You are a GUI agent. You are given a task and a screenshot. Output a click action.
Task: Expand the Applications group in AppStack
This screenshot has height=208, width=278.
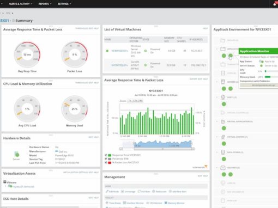[x=216, y=49]
